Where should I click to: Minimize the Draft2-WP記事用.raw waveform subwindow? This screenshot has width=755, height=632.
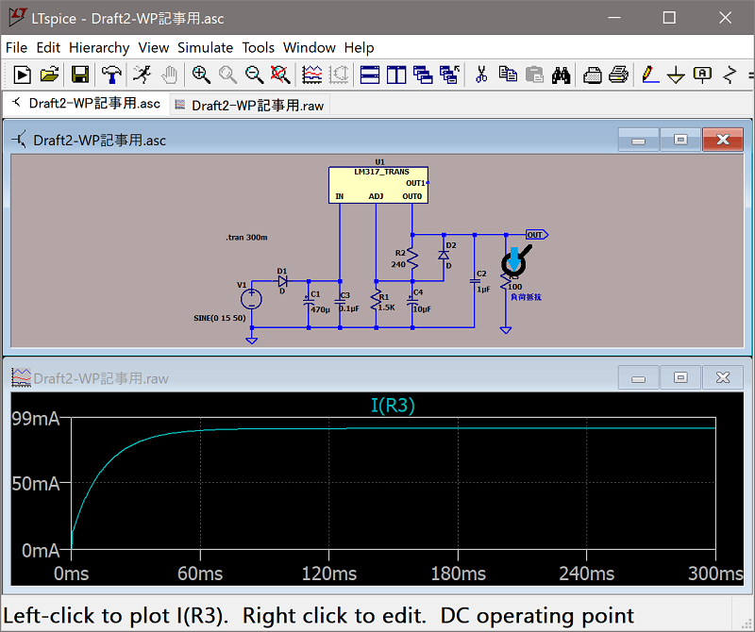click(x=639, y=378)
